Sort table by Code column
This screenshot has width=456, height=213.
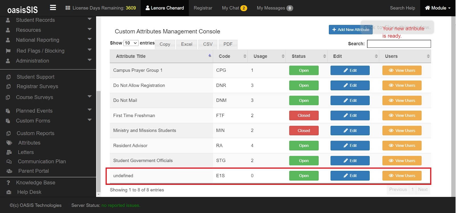[230, 56]
